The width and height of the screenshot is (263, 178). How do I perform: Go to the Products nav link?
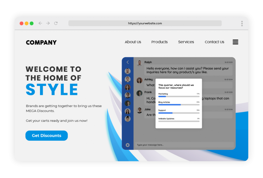159,42
